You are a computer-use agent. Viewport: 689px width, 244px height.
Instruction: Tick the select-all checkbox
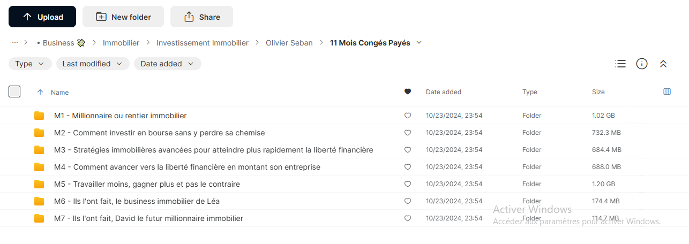pyautogui.click(x=14, y=91)
